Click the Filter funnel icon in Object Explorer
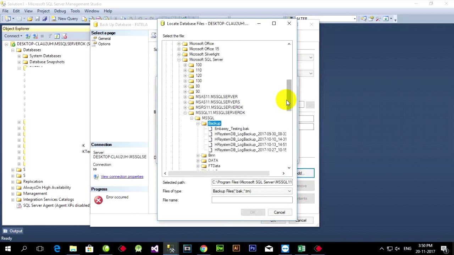This screenshot has height=255, width=454. point(50,36)
